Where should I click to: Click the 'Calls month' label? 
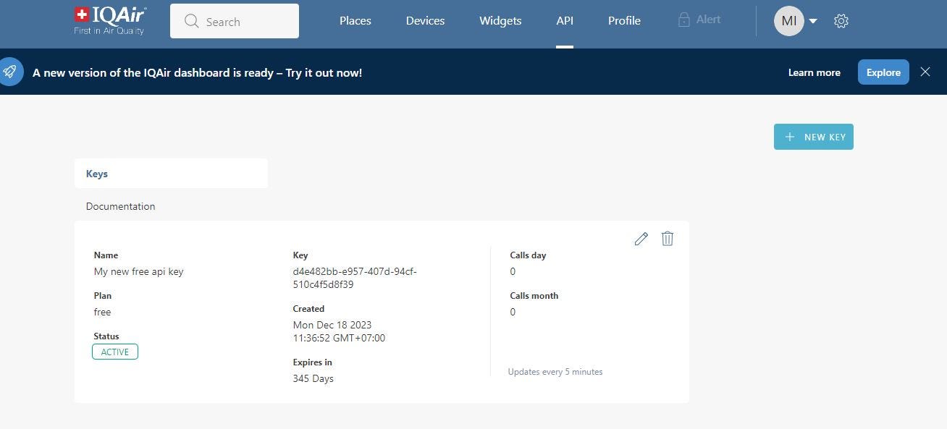point(534,296)
